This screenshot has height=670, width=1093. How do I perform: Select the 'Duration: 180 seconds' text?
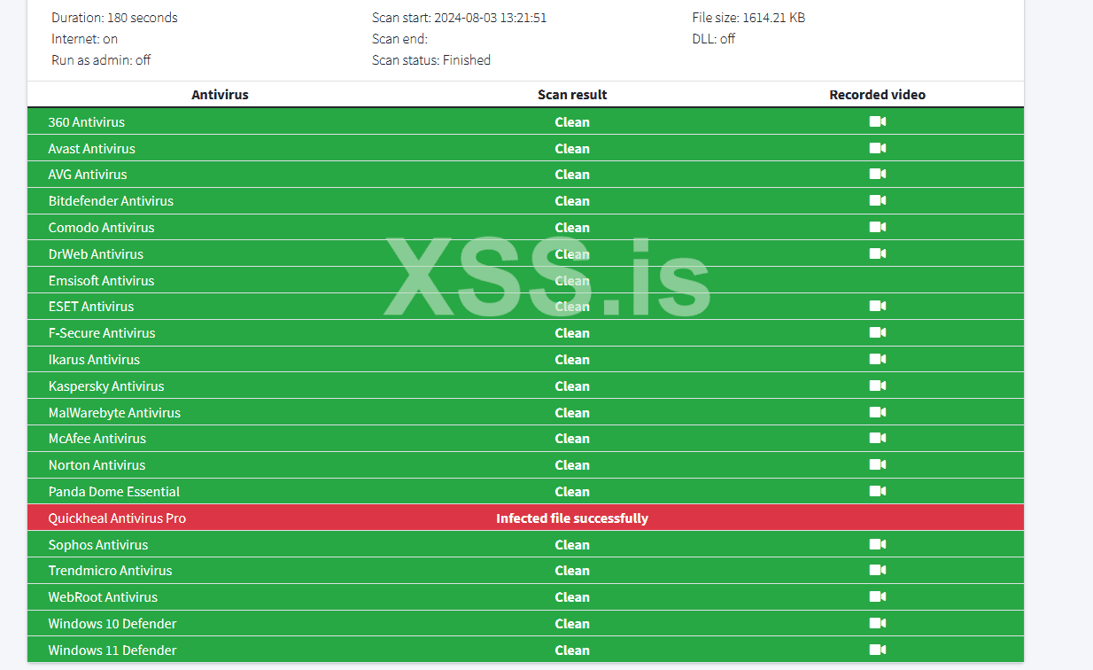click(114, 18)
